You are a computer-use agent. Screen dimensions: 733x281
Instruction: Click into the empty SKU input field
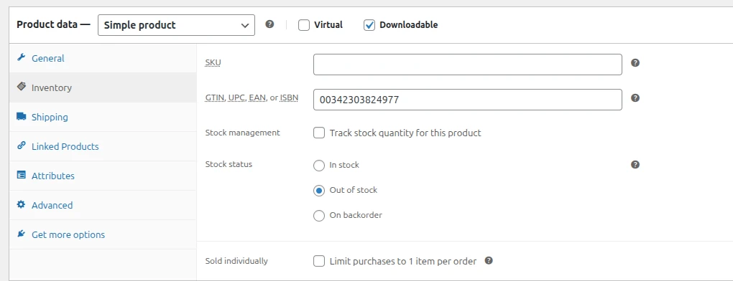click(468, 65)
